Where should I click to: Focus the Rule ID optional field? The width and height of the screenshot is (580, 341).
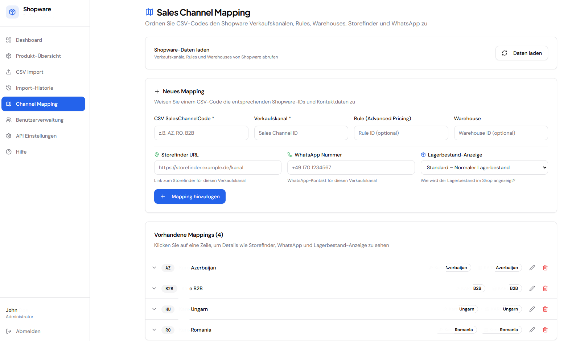pos(401,133)
